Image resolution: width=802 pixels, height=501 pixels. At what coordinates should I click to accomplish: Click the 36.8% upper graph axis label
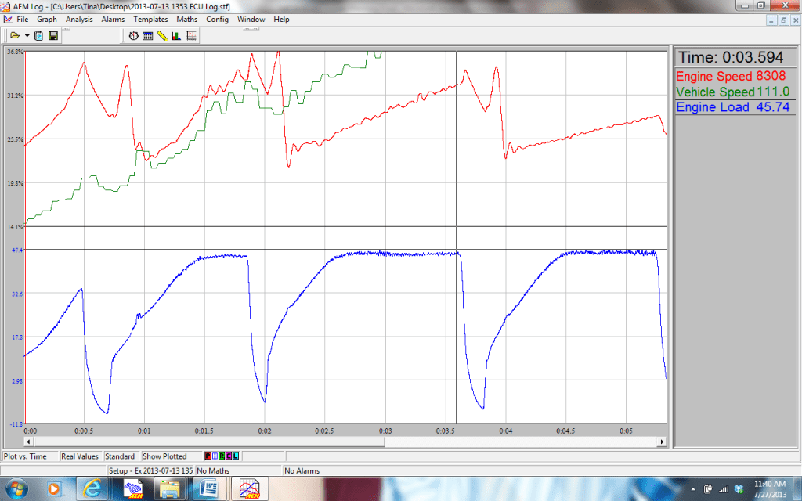coord(16,52)
